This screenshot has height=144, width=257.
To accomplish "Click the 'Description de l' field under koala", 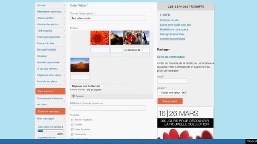I will (133, 50).
